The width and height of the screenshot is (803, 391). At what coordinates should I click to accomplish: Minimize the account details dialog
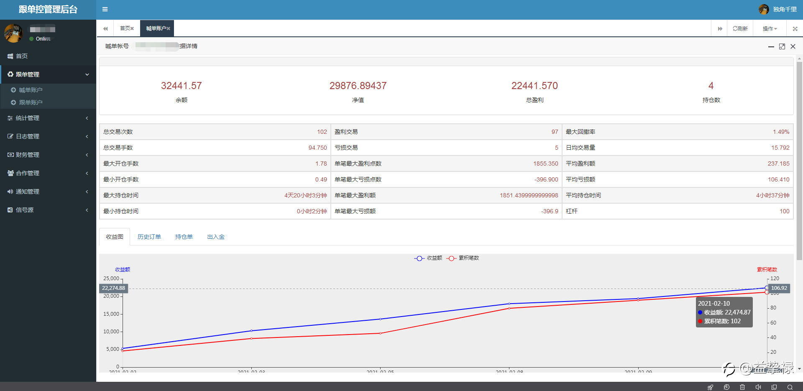771,47
